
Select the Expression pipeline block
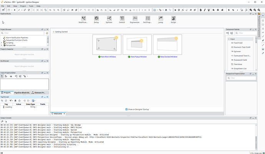[x=135, y=20]
